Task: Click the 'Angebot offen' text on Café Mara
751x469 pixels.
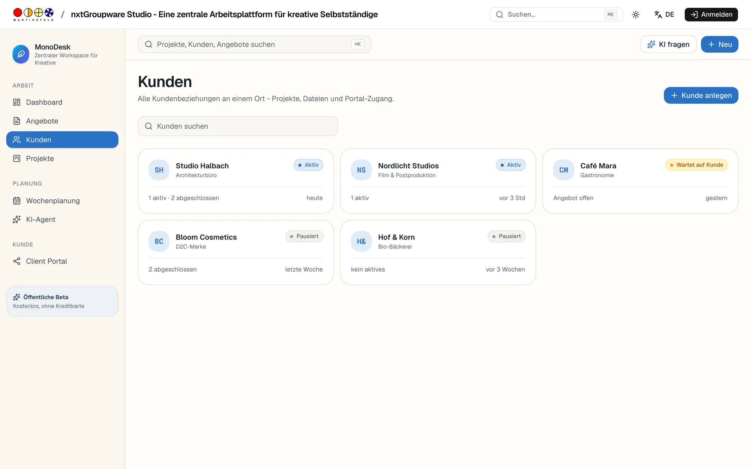Action: pyautogui.click(x=573, y=198)
